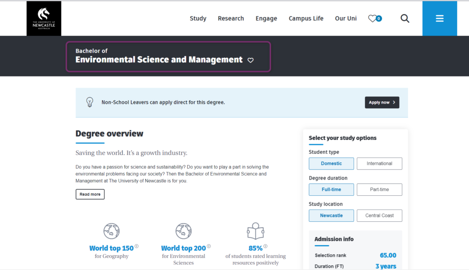469x270 pixels.
Task: Click the lightbulb icon in notice banner
Action: click(x=90, y=102)
